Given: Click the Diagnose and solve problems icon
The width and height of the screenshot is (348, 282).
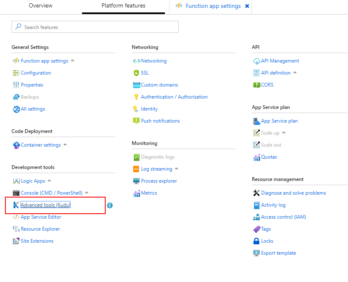Looking at the screenshot, I should (256, 193).
